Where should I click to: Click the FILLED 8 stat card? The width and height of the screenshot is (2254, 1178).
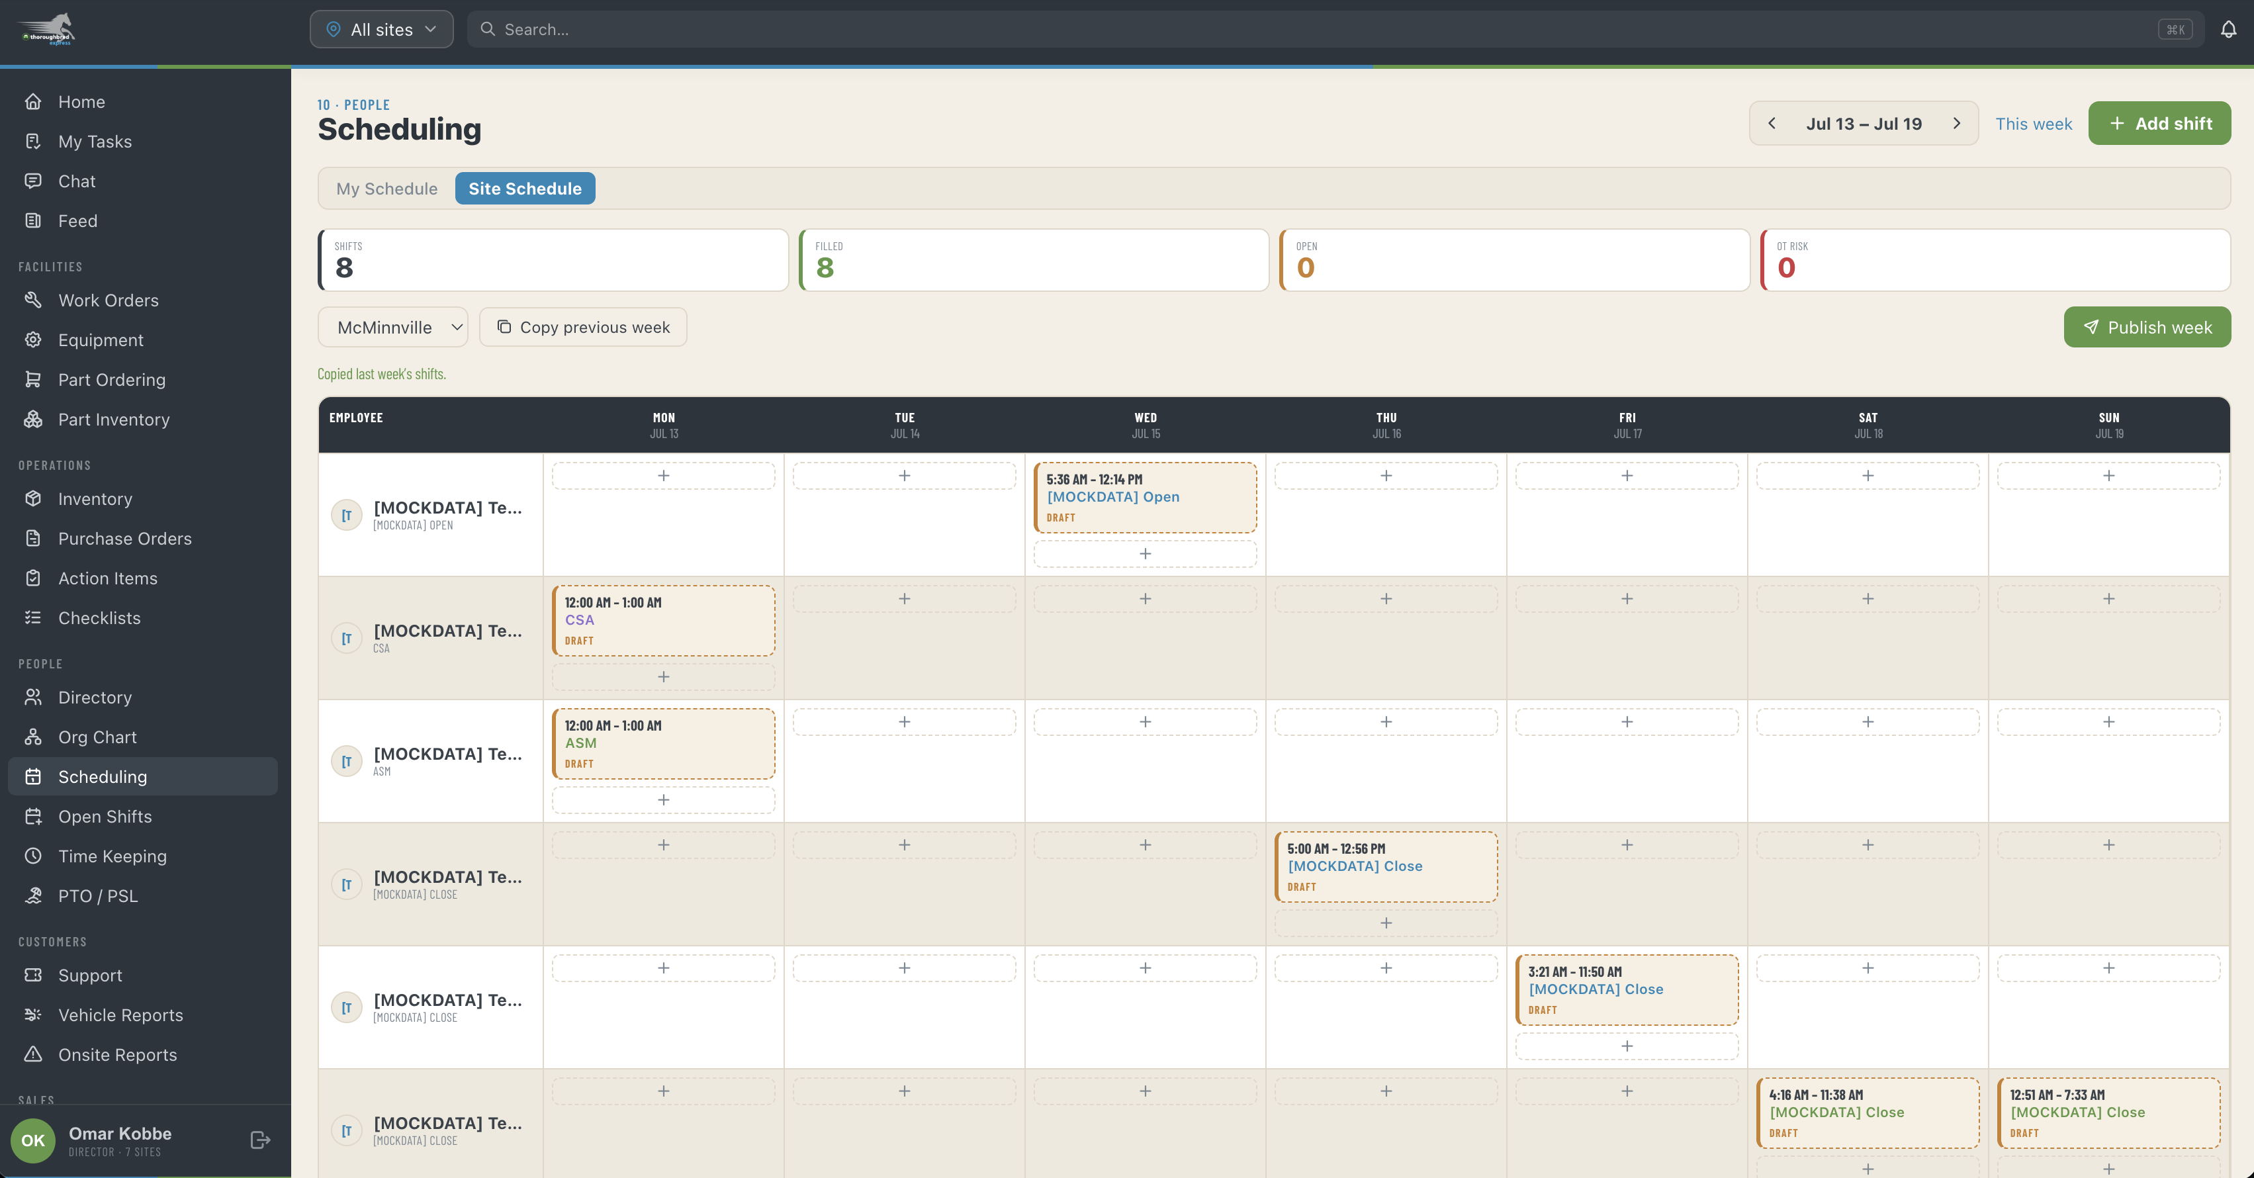(1034, 260)
